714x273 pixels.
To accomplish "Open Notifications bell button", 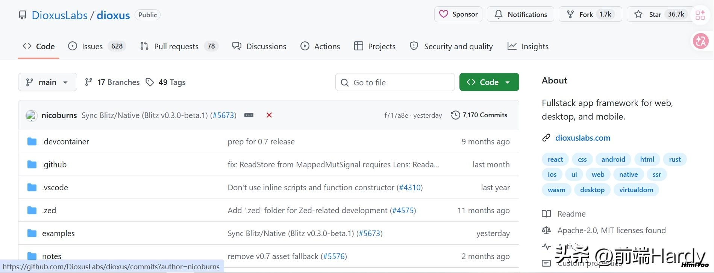I will click(520, 14).
